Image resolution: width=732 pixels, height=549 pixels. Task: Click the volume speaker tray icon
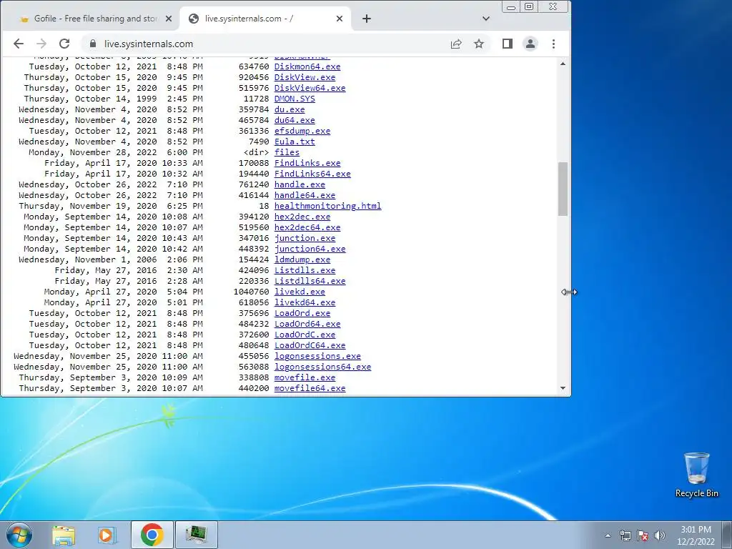click(x=660, y=535)
